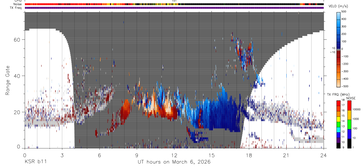Click the purple TX Freq strip at top
This screenshot has width=364, height=168.
click(174, 8)
